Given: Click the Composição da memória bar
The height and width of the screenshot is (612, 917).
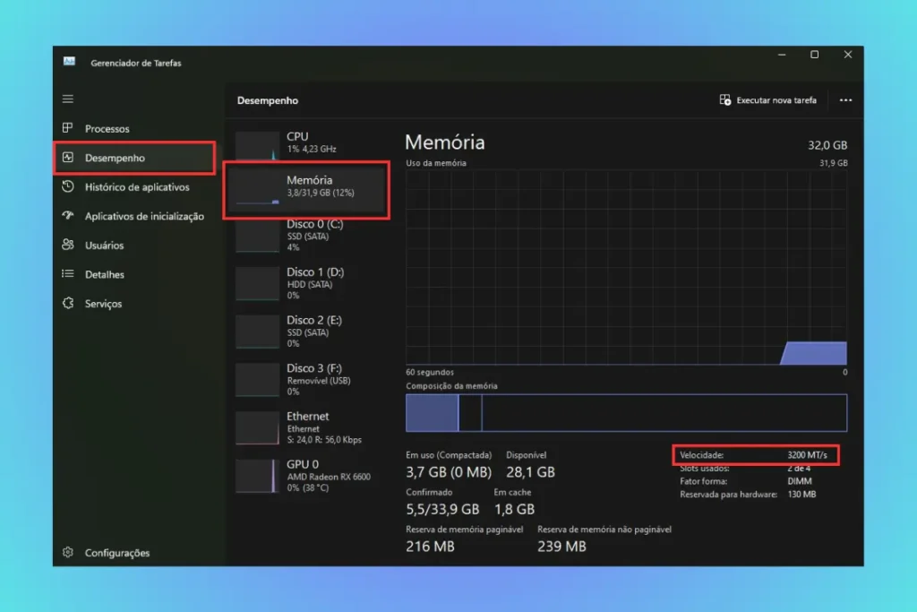Looking at the screenshot, I should click(626, 413).
